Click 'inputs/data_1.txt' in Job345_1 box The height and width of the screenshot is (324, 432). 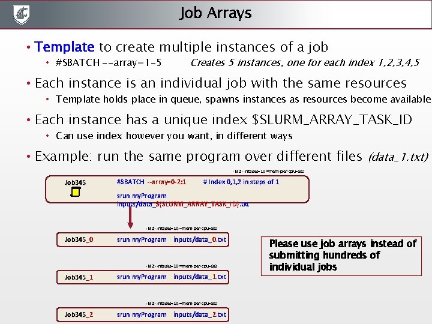click(200, 277)
